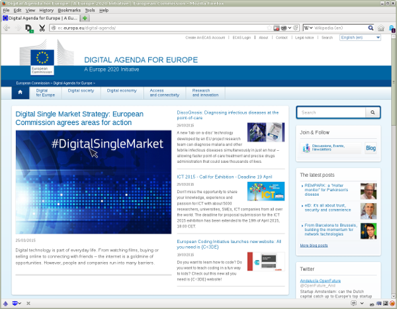Click the Legal notice link

coord(304,38)
